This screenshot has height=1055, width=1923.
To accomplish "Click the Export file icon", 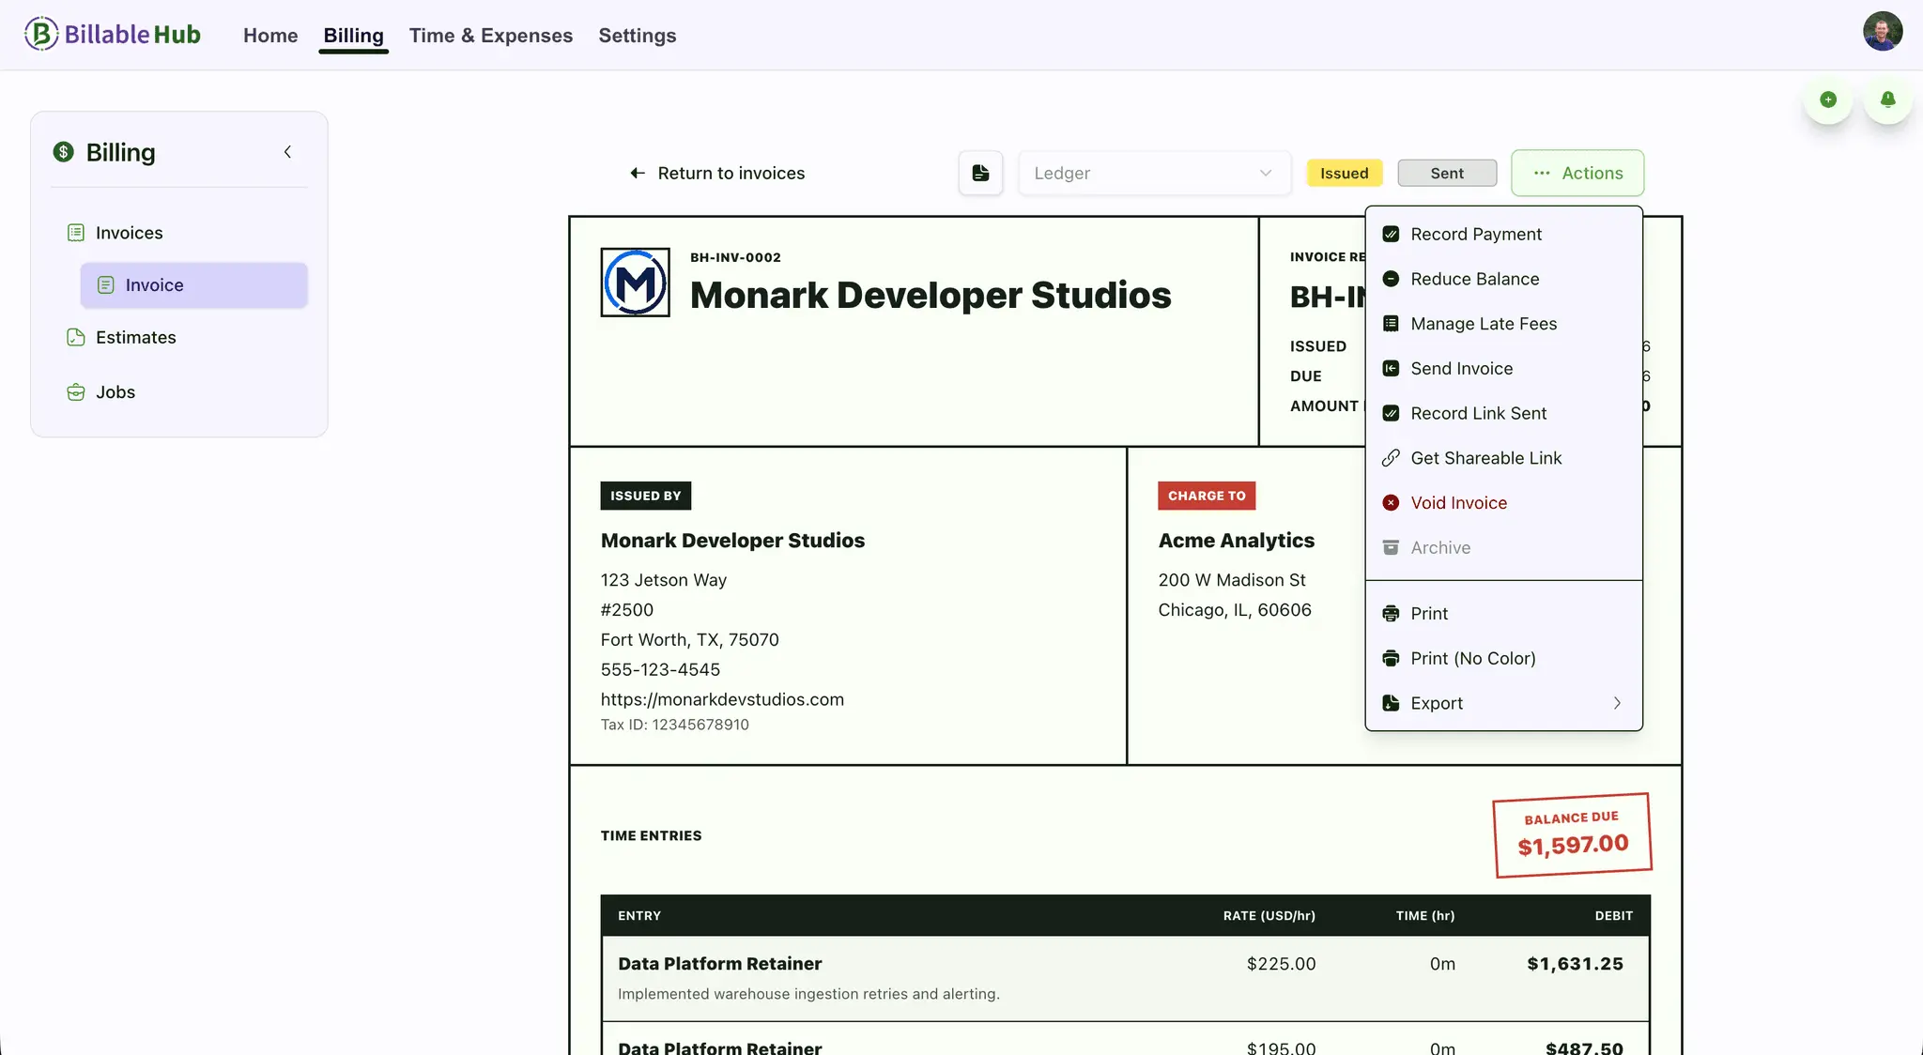I will pos(1391,703).
